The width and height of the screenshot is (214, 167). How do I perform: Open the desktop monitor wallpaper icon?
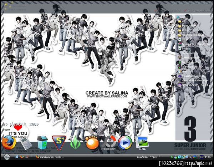tap(142, 143)
